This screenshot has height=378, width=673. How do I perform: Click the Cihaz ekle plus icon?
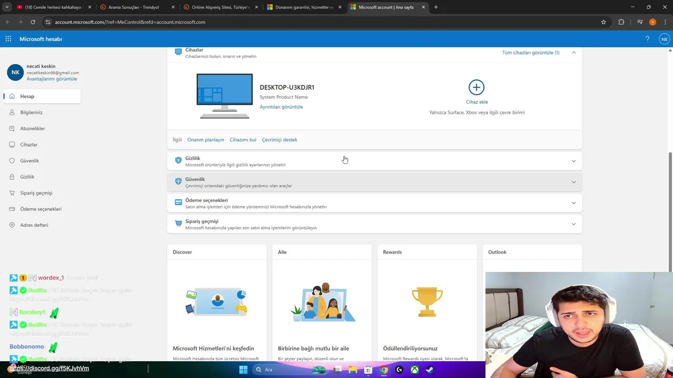476,87
